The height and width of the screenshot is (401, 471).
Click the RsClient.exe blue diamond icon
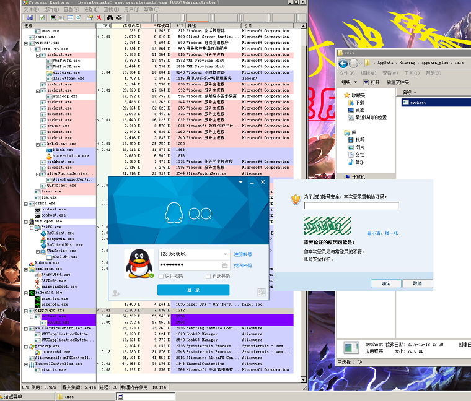click(x=43, y=233)
